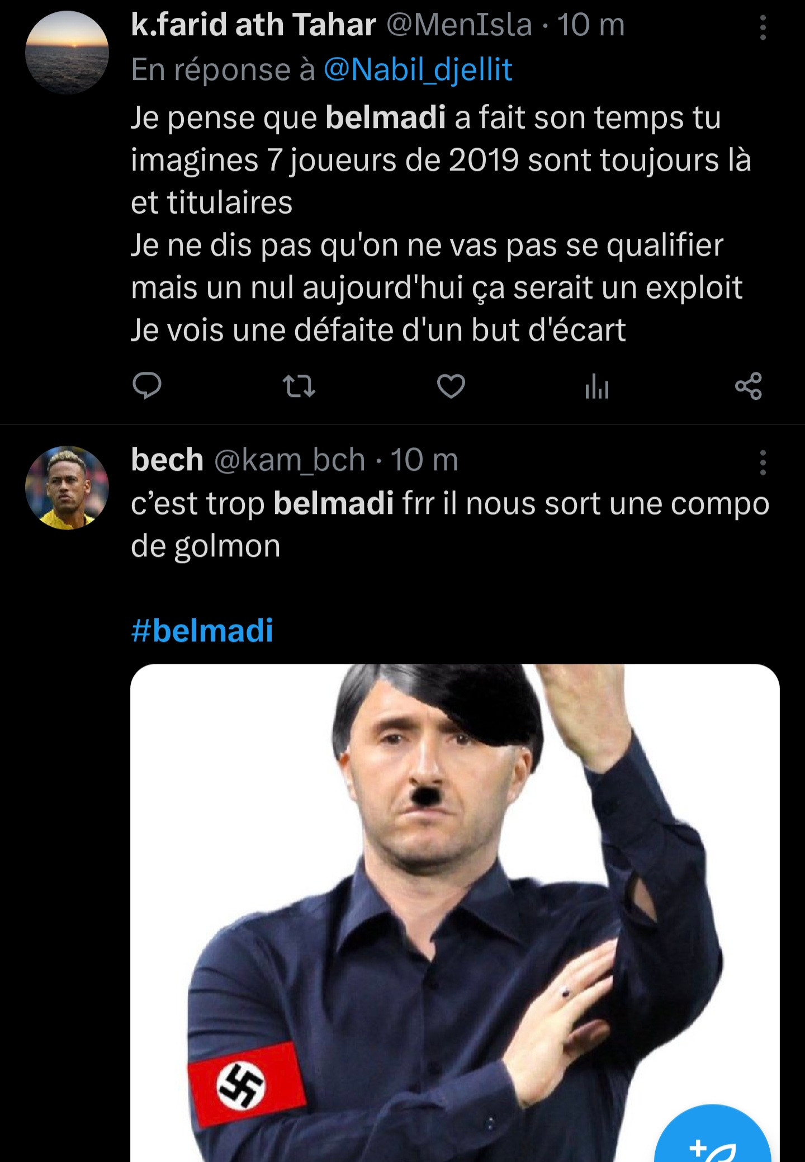Open more options for bech's tweet
The height and width of the screenshot is (1162, 805).
(x=763, y=462)
